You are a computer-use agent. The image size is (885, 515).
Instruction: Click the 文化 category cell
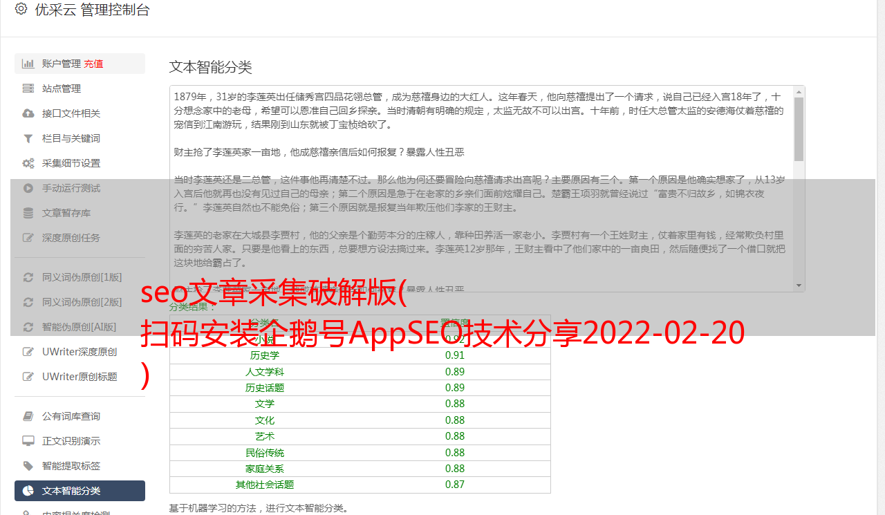point(265,420)
